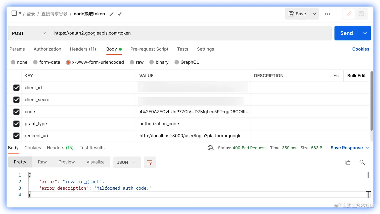Select the x-www-form-urlencoded body type
Image resolution: width=380 pixels, height=214 pixels.
click(x=68, y=62)
